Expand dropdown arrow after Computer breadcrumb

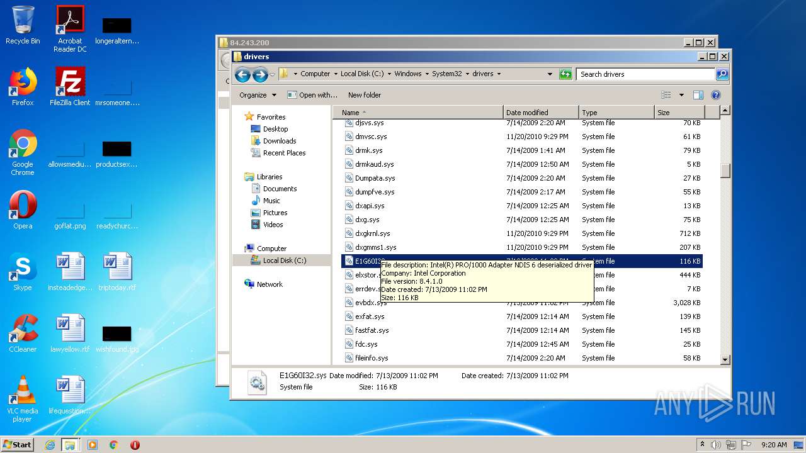click(x=336, y=74)
